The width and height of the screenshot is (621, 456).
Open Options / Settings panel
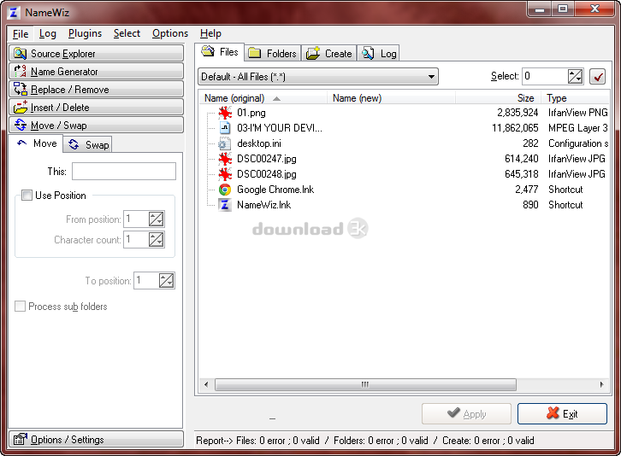pos(96,439)
